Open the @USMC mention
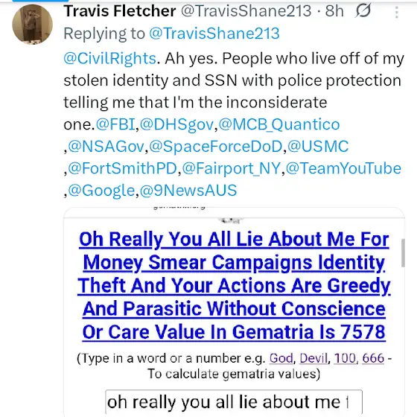This screenshot has width=417, height=417. click(x=318, y=146)
